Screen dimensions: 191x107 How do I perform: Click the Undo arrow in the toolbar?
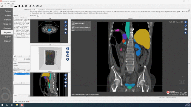[5, 6]
